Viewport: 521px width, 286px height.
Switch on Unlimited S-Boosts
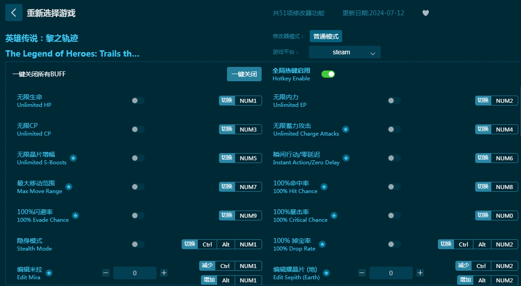click(x=138, y=158)
